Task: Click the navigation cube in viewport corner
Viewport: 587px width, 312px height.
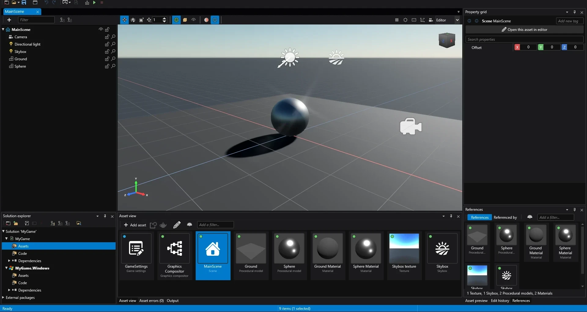Action: pyautogui.click(x=447, y=40)
